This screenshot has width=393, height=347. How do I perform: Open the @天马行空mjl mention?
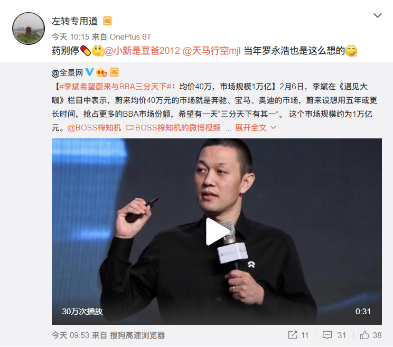211,51
